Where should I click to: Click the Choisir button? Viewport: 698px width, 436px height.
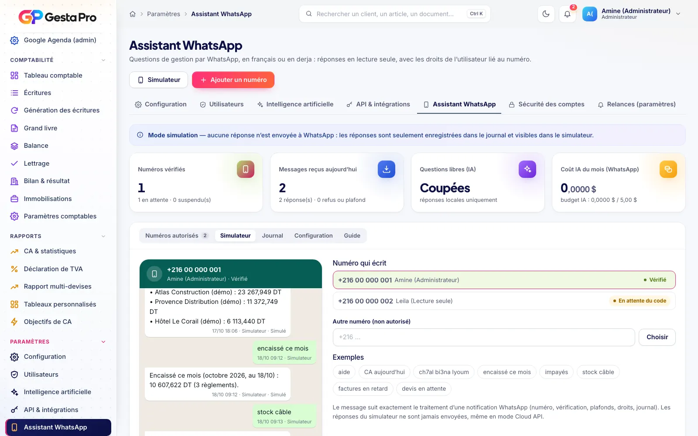click(x=657, y=337)
